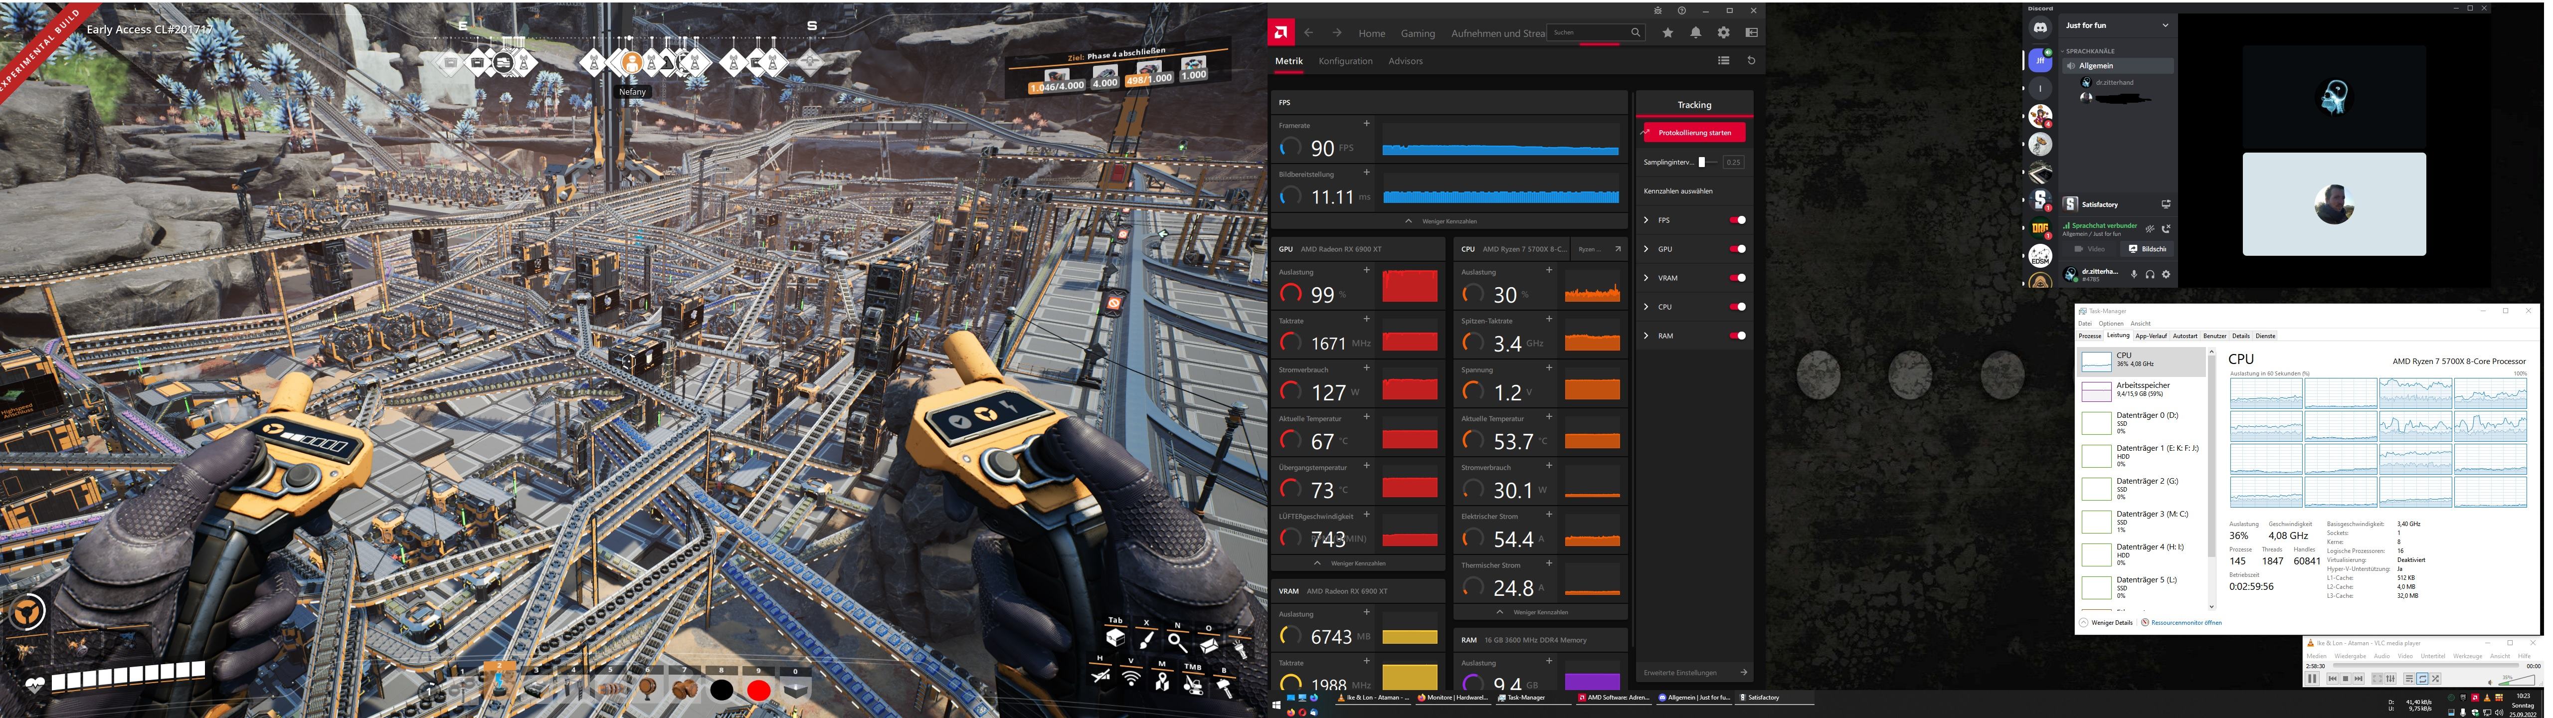Pause playback in VLC media player
2553x718 pixels.
2312,679
